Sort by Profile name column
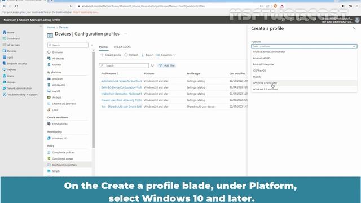This screenshot has width=361, height=203. pyautogui.click(x=110, y=74)
